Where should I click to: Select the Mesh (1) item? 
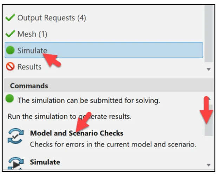coord(32,34)
